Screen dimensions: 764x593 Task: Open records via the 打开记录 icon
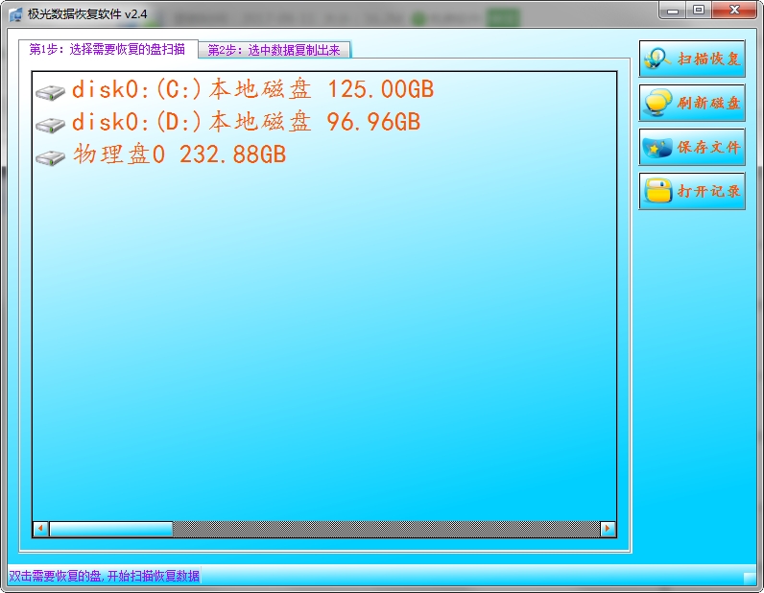[657, 191]
